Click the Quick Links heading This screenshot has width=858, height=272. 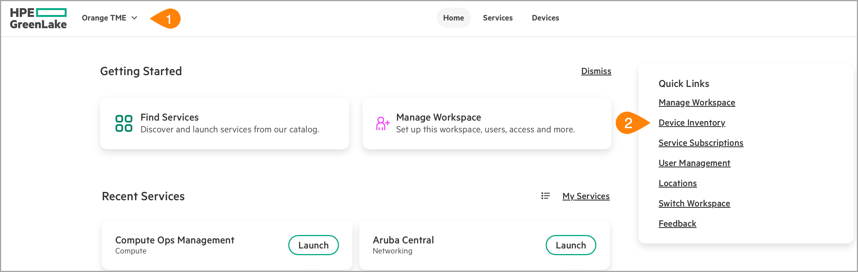click(x=684, y=84)
